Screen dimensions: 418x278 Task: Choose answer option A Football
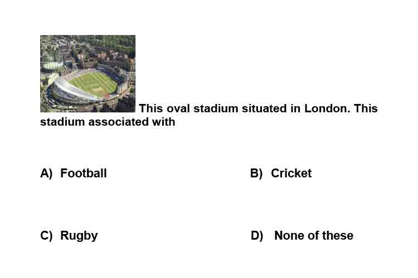[x=74, y=173]
